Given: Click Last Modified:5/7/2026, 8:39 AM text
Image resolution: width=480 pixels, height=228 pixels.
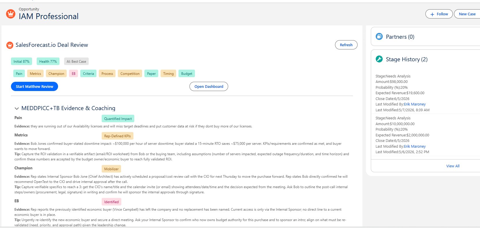Looking at the screenshot, I should point(403,110).
